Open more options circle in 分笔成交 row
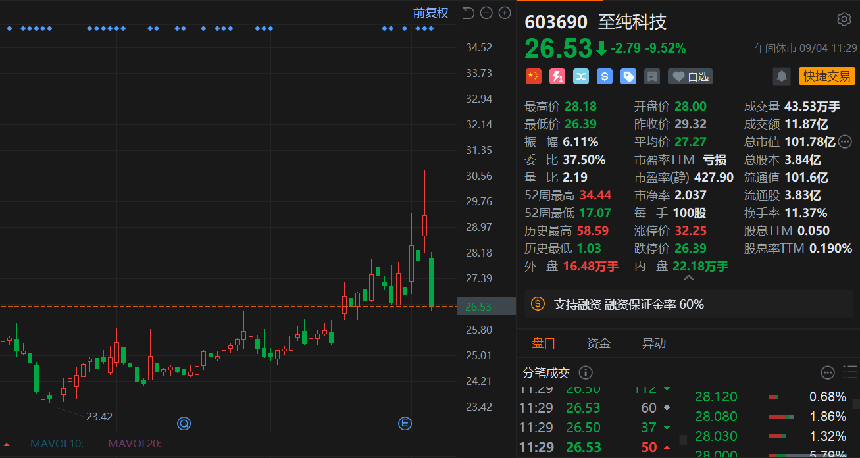 click(x=828, y=373)
